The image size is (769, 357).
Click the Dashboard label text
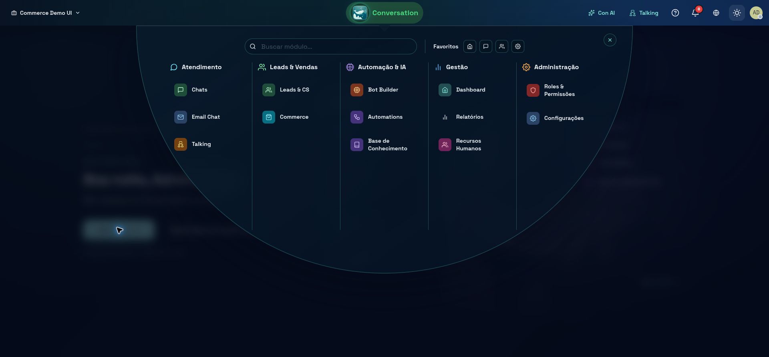coord(471,90)
